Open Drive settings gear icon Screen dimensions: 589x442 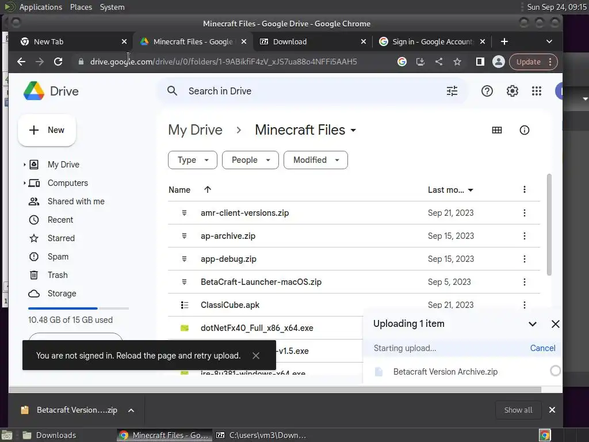512,91
